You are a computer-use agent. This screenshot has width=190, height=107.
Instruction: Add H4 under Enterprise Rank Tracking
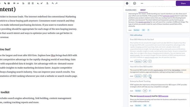[145, 91]
